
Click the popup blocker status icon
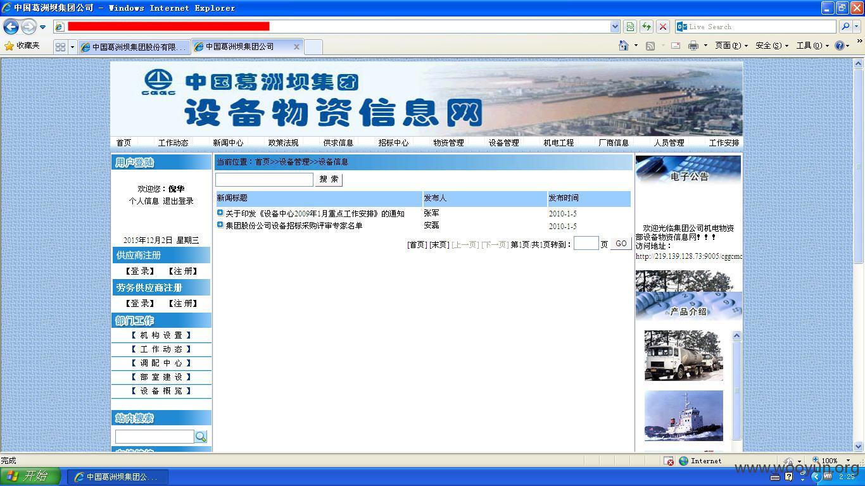(x=669, y=461)
